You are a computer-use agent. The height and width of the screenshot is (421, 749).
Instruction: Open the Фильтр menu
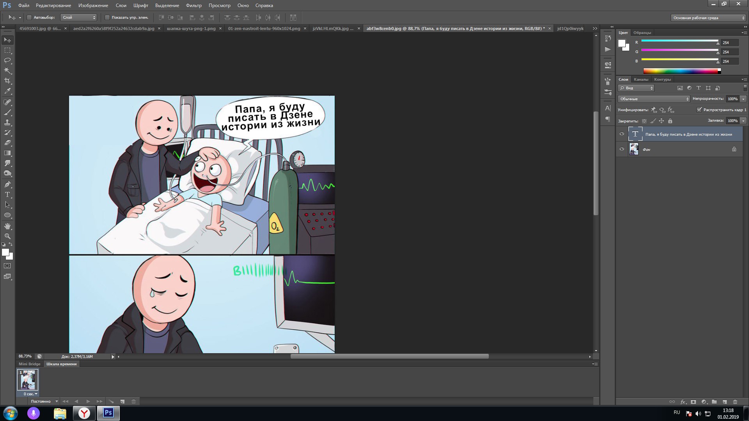tap(193, 5)
